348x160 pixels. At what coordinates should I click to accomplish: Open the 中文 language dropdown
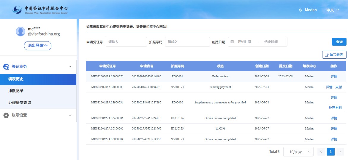tap(332, 10)
